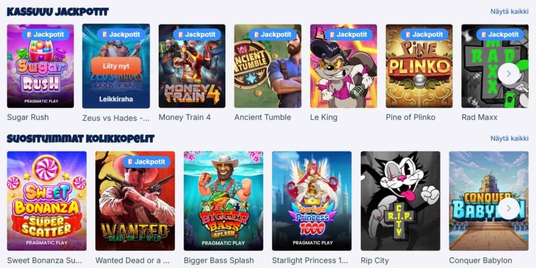Click Näytä kaikki for Suosituimmat kolikkopelit
Screen dimensions: 536x268
(509, 138)
